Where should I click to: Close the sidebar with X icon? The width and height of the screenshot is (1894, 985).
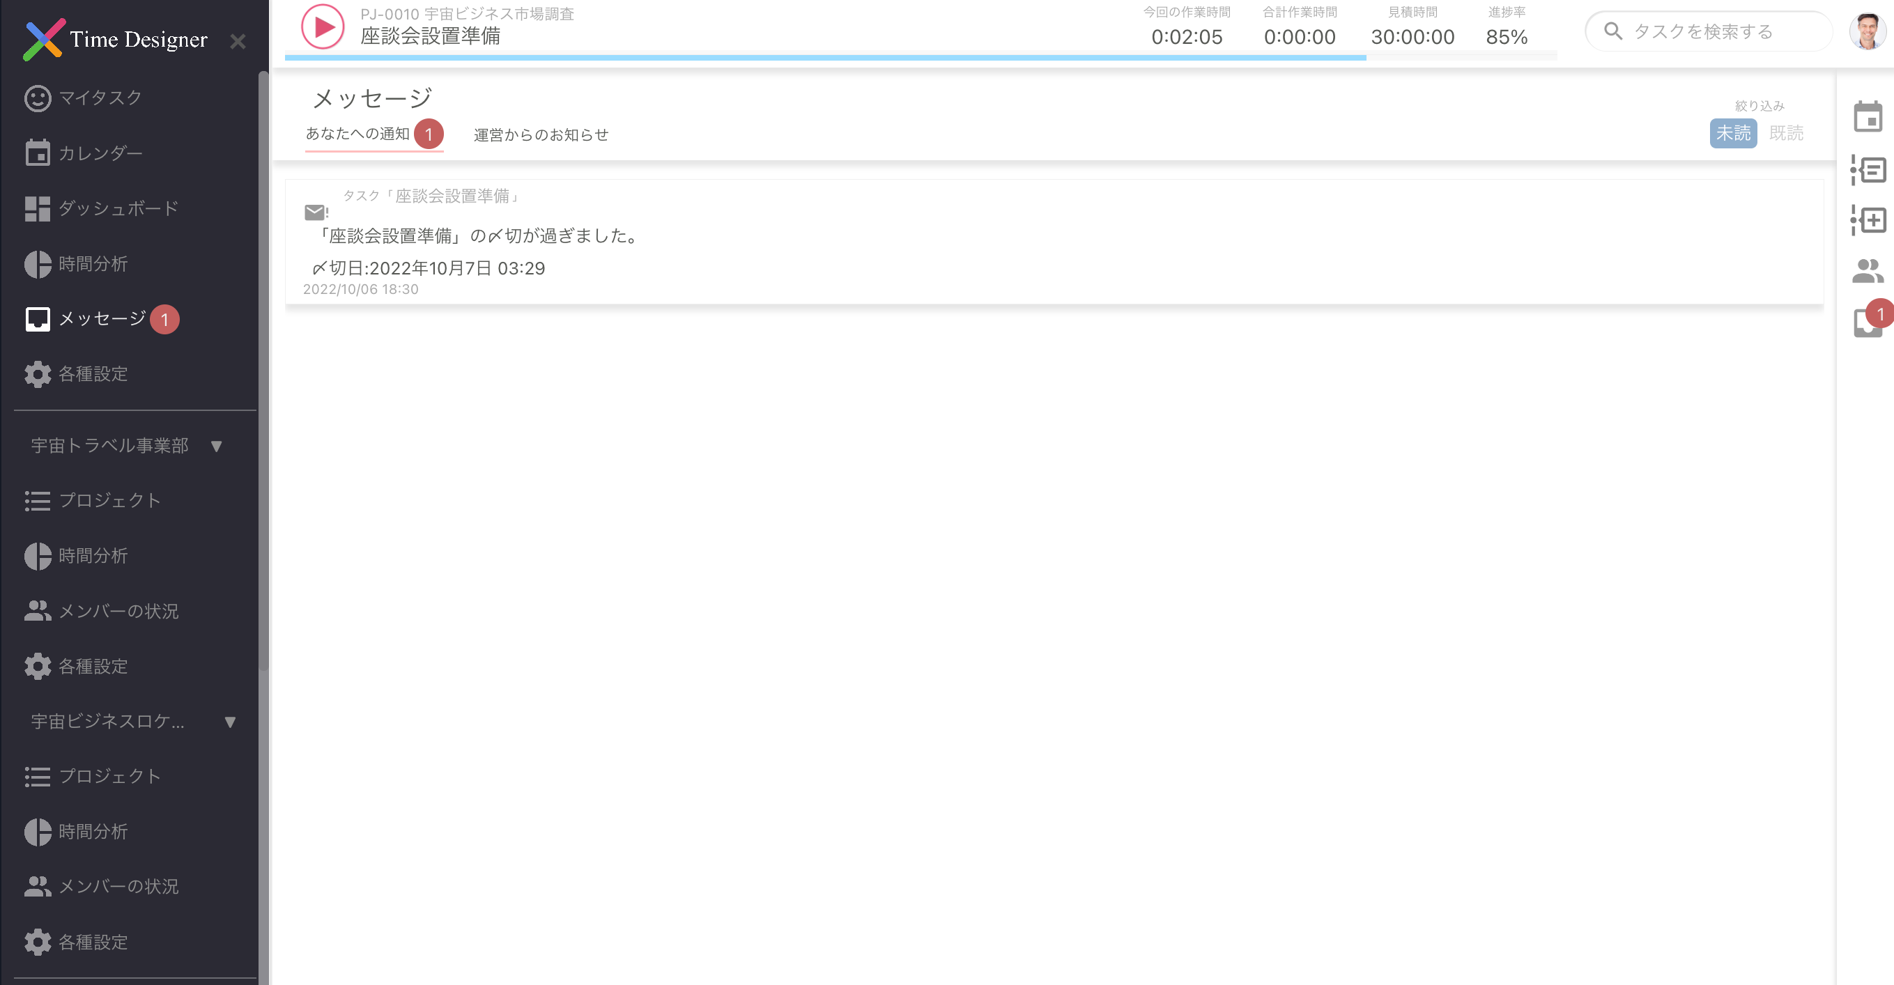pos(238,41)
